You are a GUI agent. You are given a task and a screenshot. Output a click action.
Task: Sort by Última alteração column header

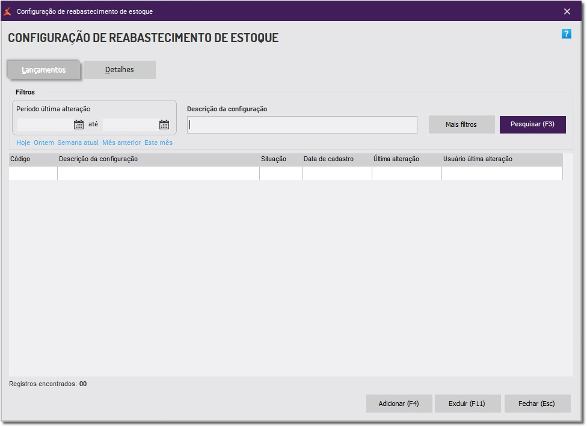click(x=407, y=159)
